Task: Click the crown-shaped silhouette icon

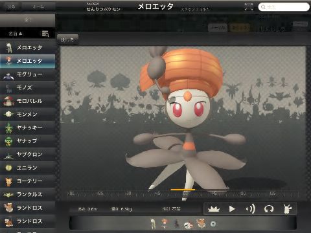Action: point(214,209)
